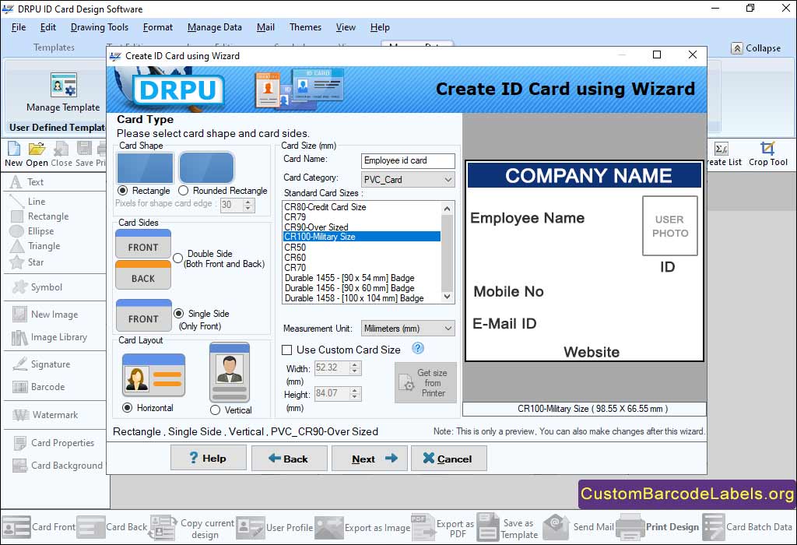The image size is (797, 545).
Task: Select the Star shape tool
Action: [27, 262]
